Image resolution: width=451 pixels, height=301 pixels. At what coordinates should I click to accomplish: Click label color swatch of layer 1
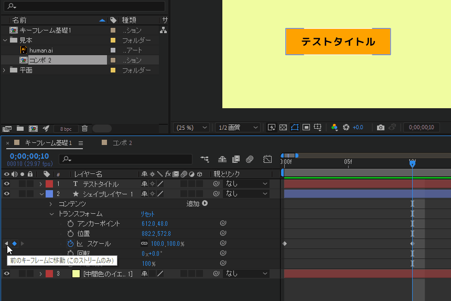click(x=49, y=184)
